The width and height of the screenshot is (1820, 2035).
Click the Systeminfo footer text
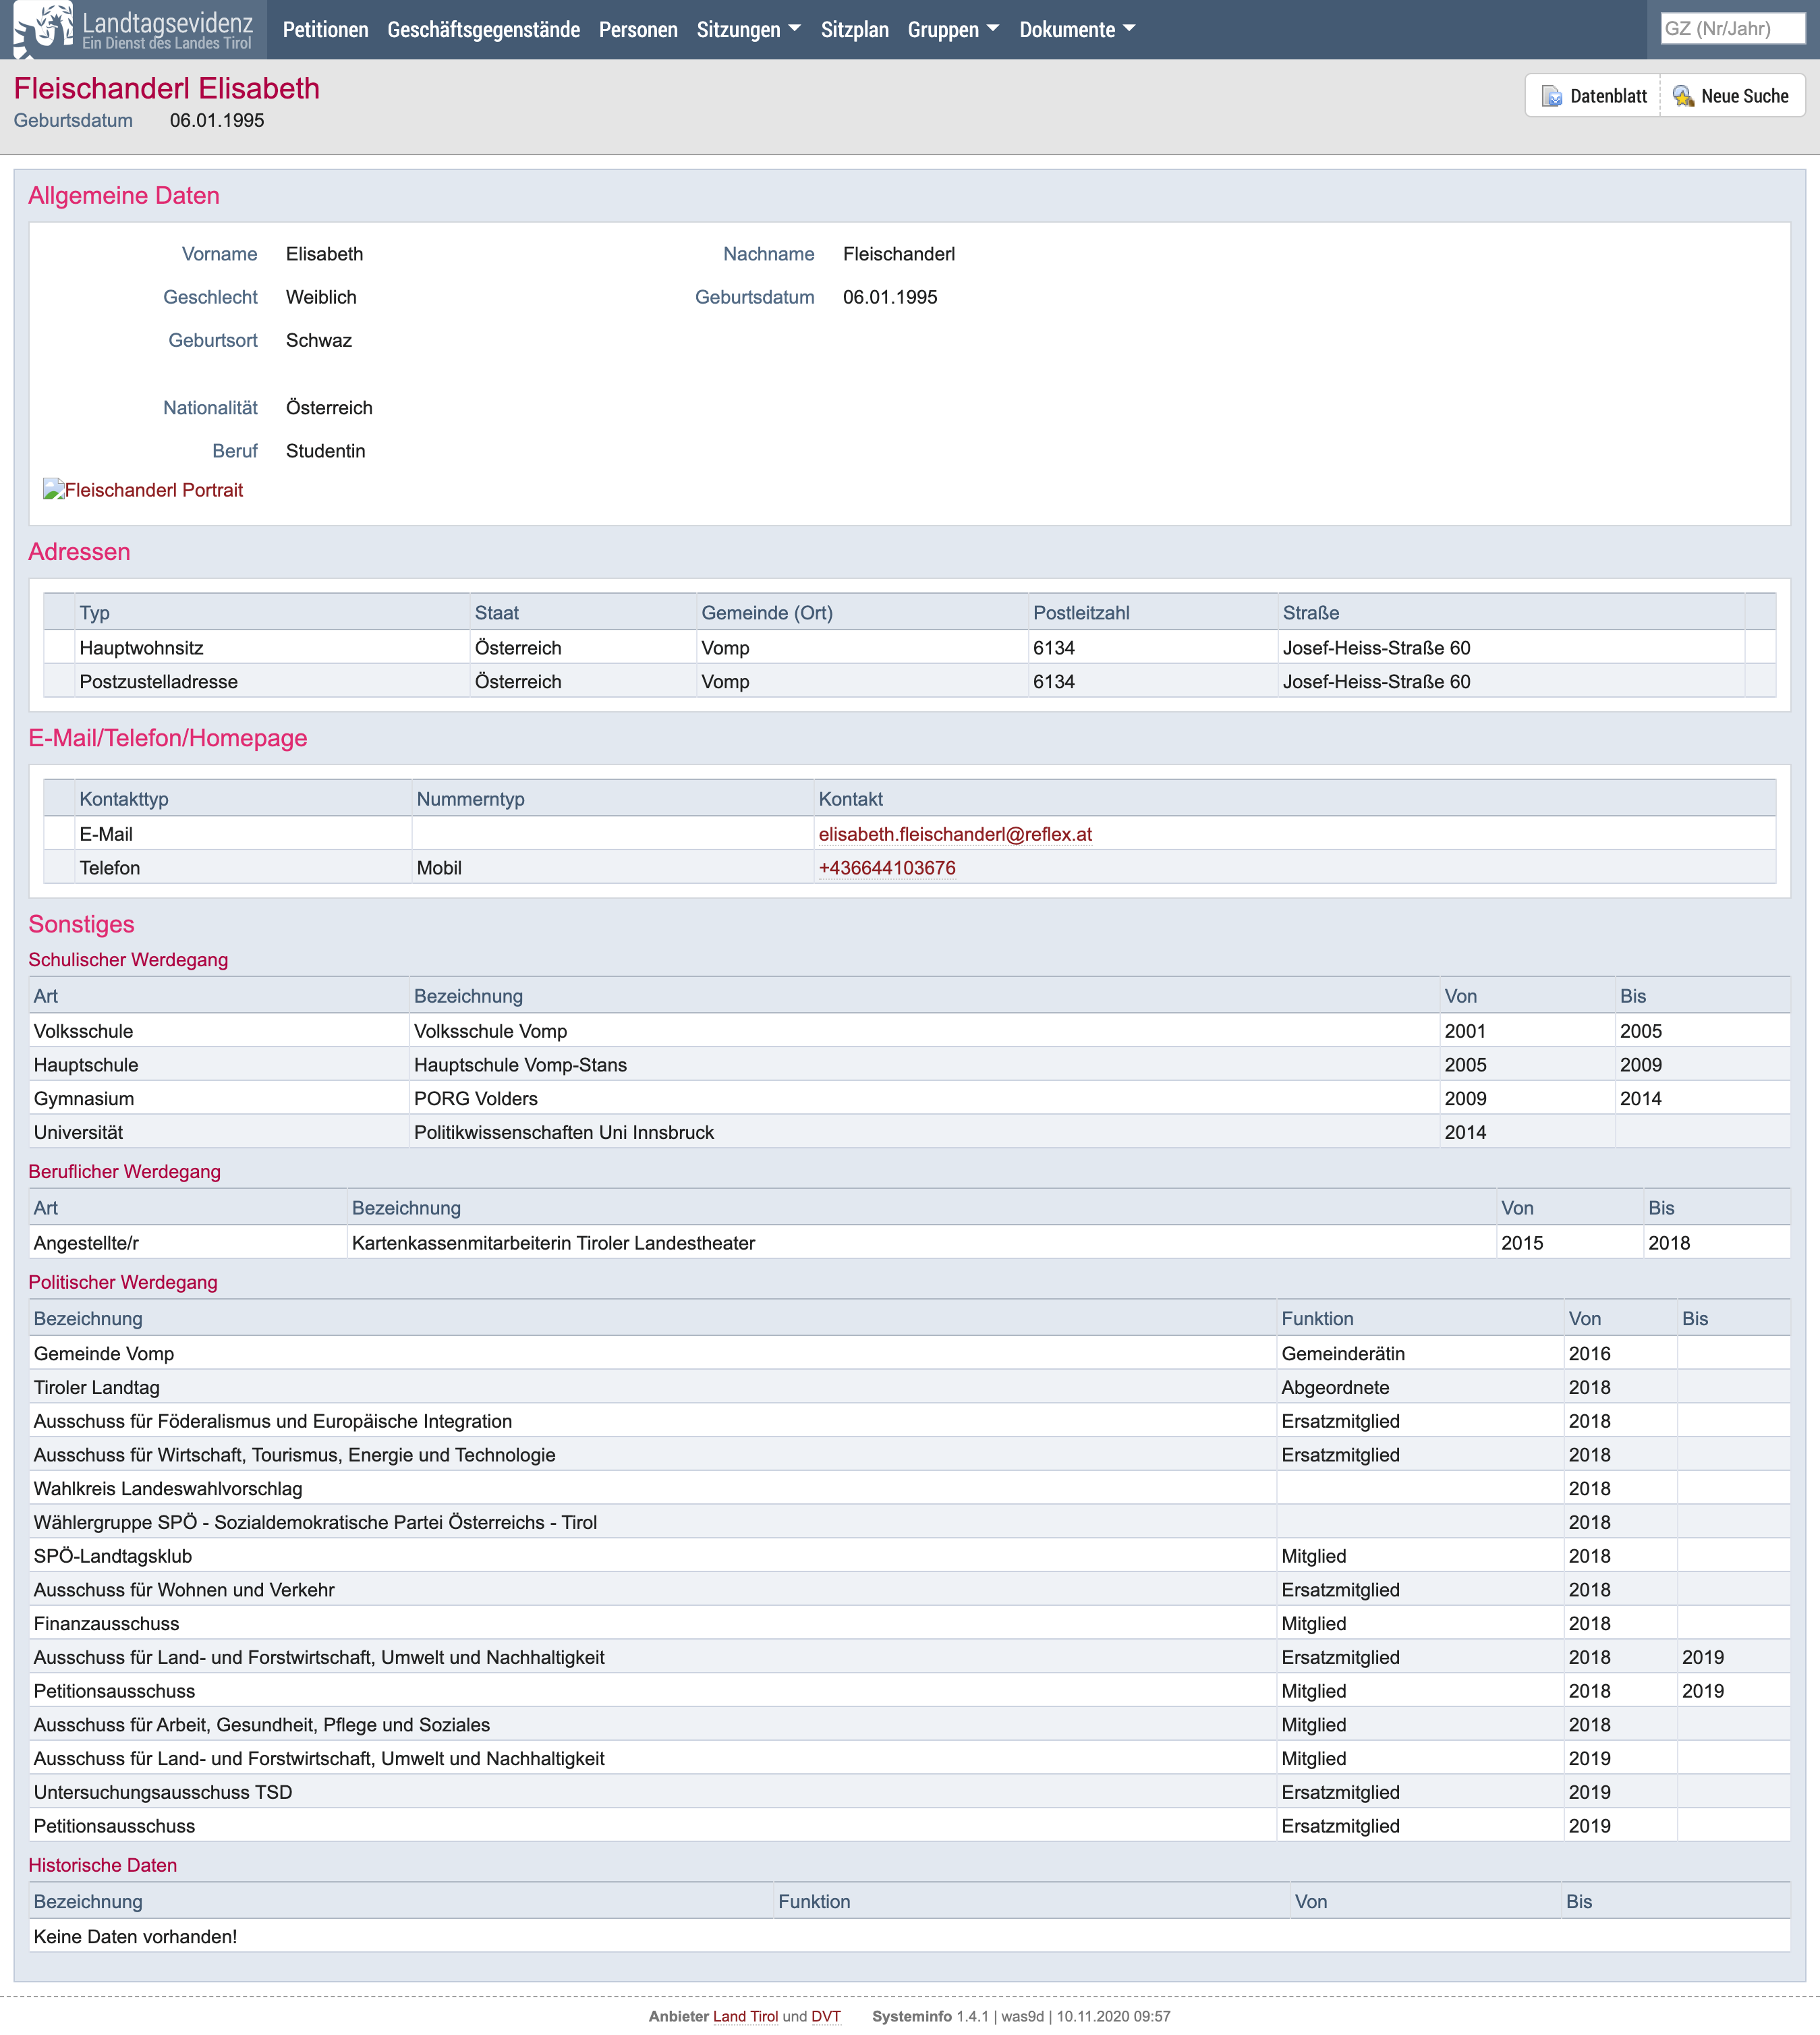coord(1021,2016)
